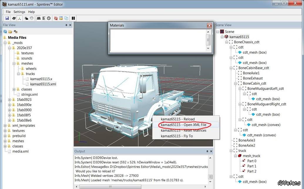Open the Settings menu
Image resolution: width=304 pixels, height=189 pixels.
tap(19, 12)
